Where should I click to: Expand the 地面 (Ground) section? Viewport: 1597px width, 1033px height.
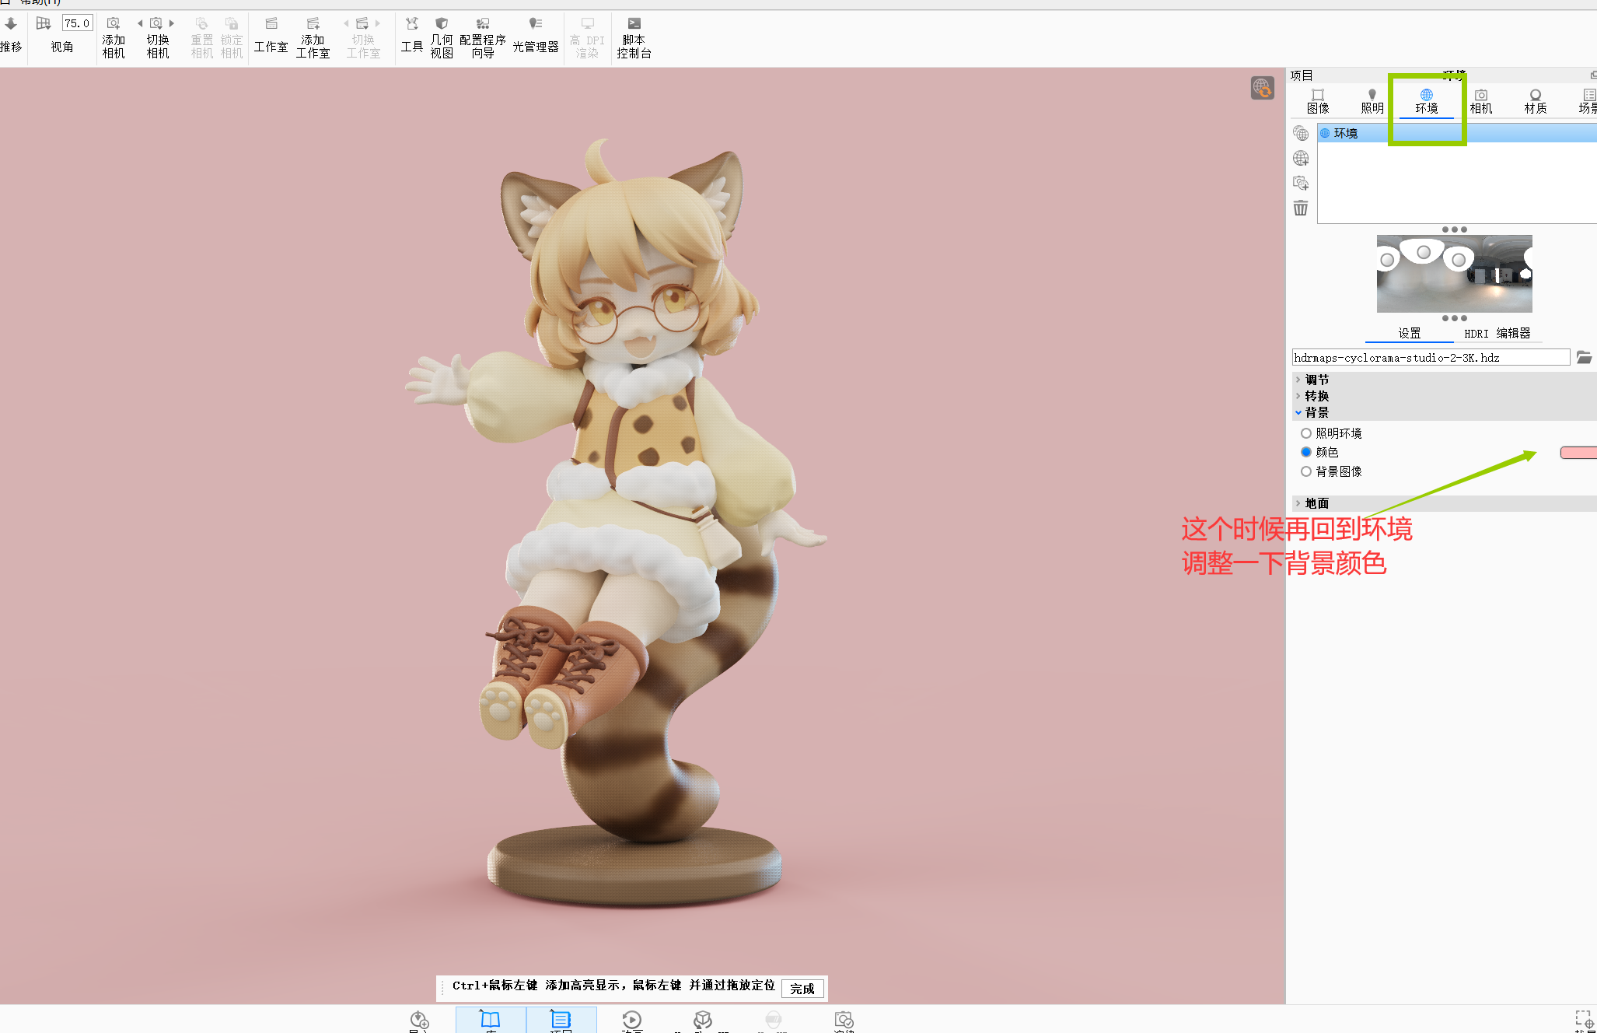(x=1316, y=503)
